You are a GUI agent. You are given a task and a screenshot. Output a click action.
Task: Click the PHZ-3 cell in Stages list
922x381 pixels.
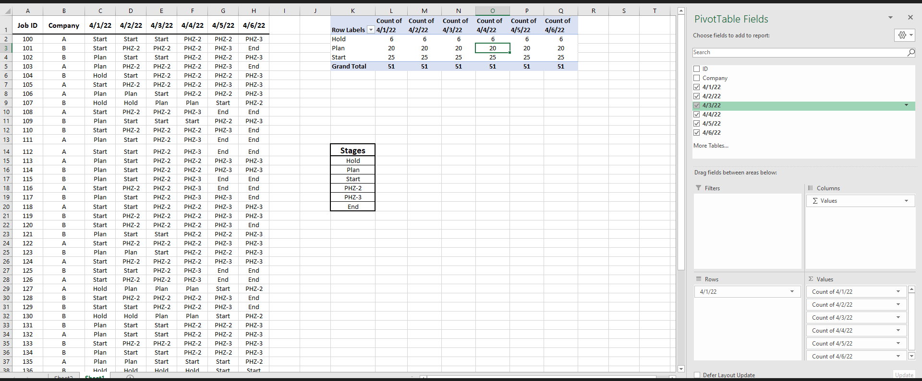(353, 197)
